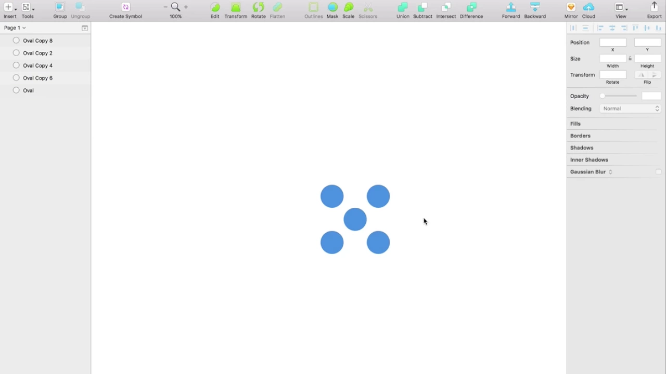This screenshot has height=374, width=666.
Task: Click the Export button
Action: click(x=654, y=10)
